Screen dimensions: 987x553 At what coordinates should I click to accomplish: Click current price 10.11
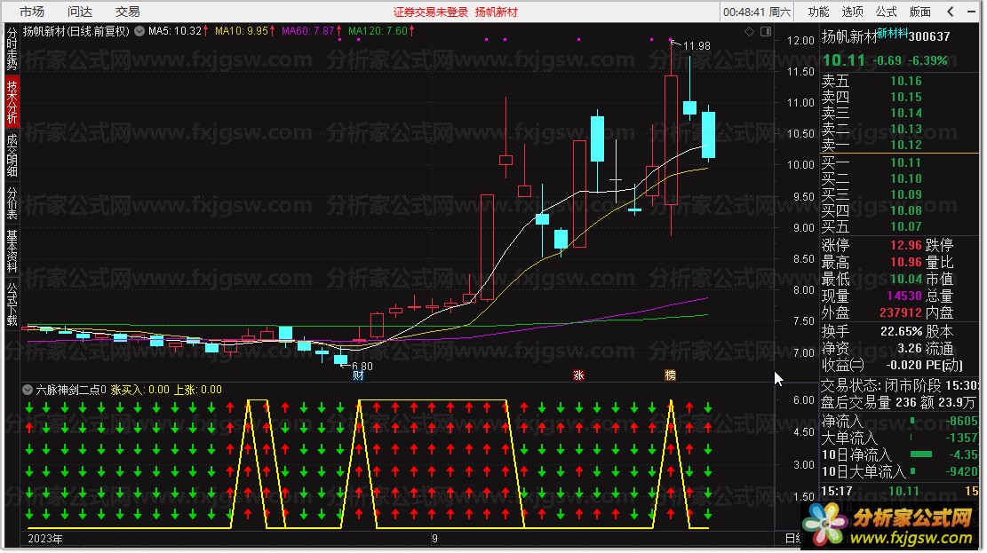[x=844, y=60]
